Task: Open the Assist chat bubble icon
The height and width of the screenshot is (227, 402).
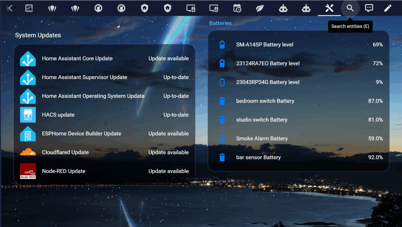Action: point(369,8)
